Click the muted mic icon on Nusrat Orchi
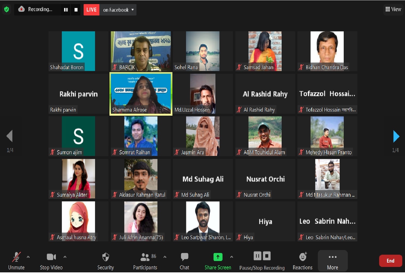This screenshot has height=274, width=405. (239, 195)
